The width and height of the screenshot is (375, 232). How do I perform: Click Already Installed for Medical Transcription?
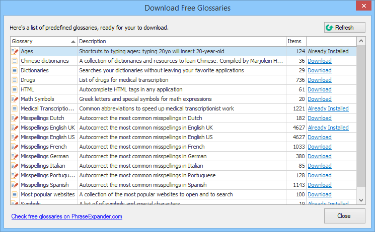pos(328,108)
